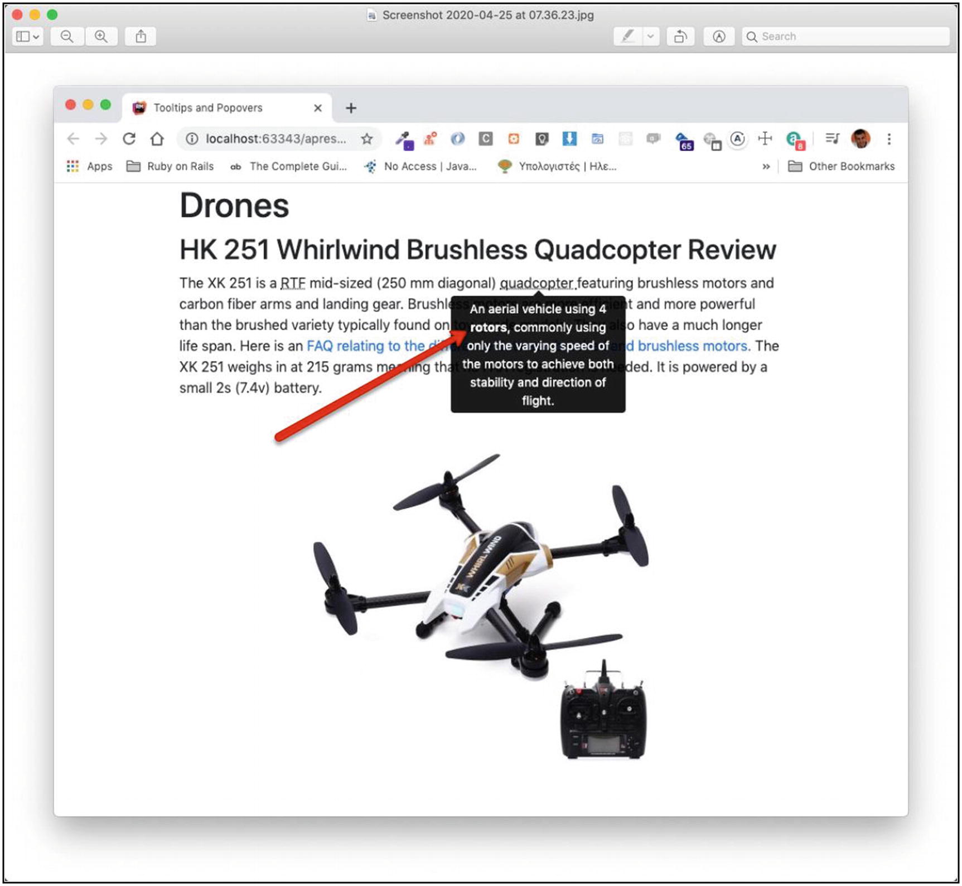
Task: Open the markup toolbar dropdown chevron
Action: (x=649, y=36)
